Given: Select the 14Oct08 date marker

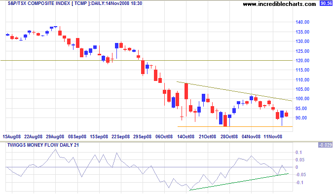Looking at the screenshot, I should point(186,137).
